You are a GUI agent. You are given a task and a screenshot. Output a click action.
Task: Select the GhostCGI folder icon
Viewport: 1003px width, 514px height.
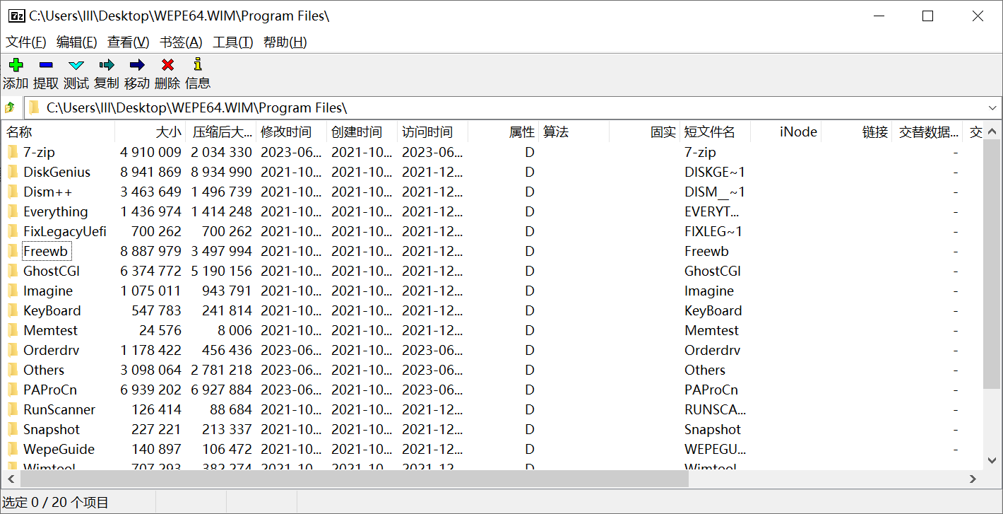pos(13,271)
